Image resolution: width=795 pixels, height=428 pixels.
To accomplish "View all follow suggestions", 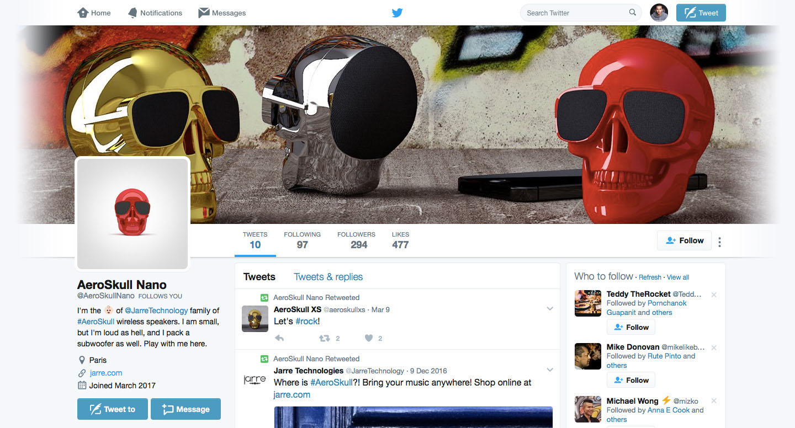I will (678, 277).
